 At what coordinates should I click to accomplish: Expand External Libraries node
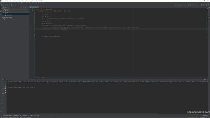click(2, 17)
